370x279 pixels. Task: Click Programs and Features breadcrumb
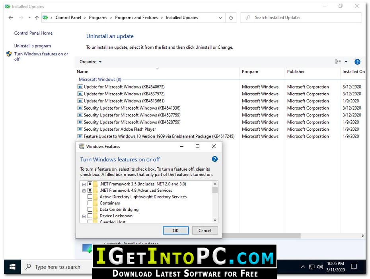point(136,18)
